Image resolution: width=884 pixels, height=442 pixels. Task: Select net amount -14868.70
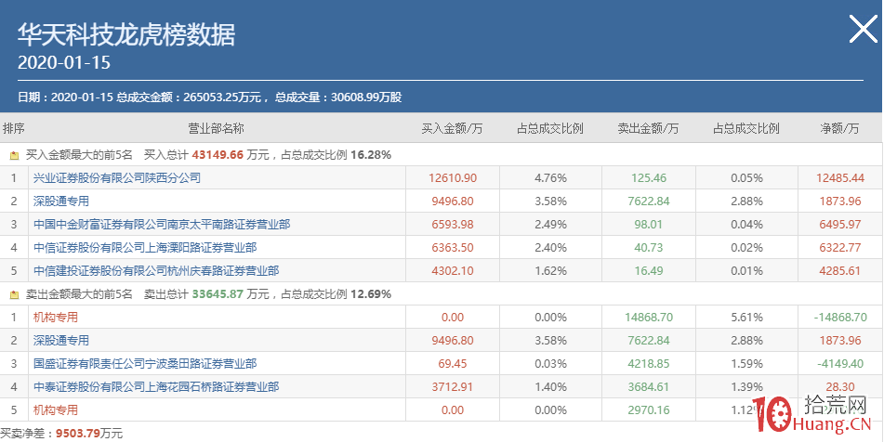point(840,318)
